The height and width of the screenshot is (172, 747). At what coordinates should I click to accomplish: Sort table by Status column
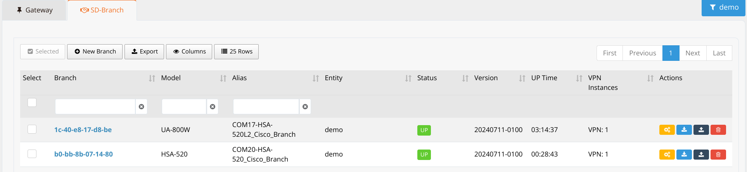pos(465,78)
